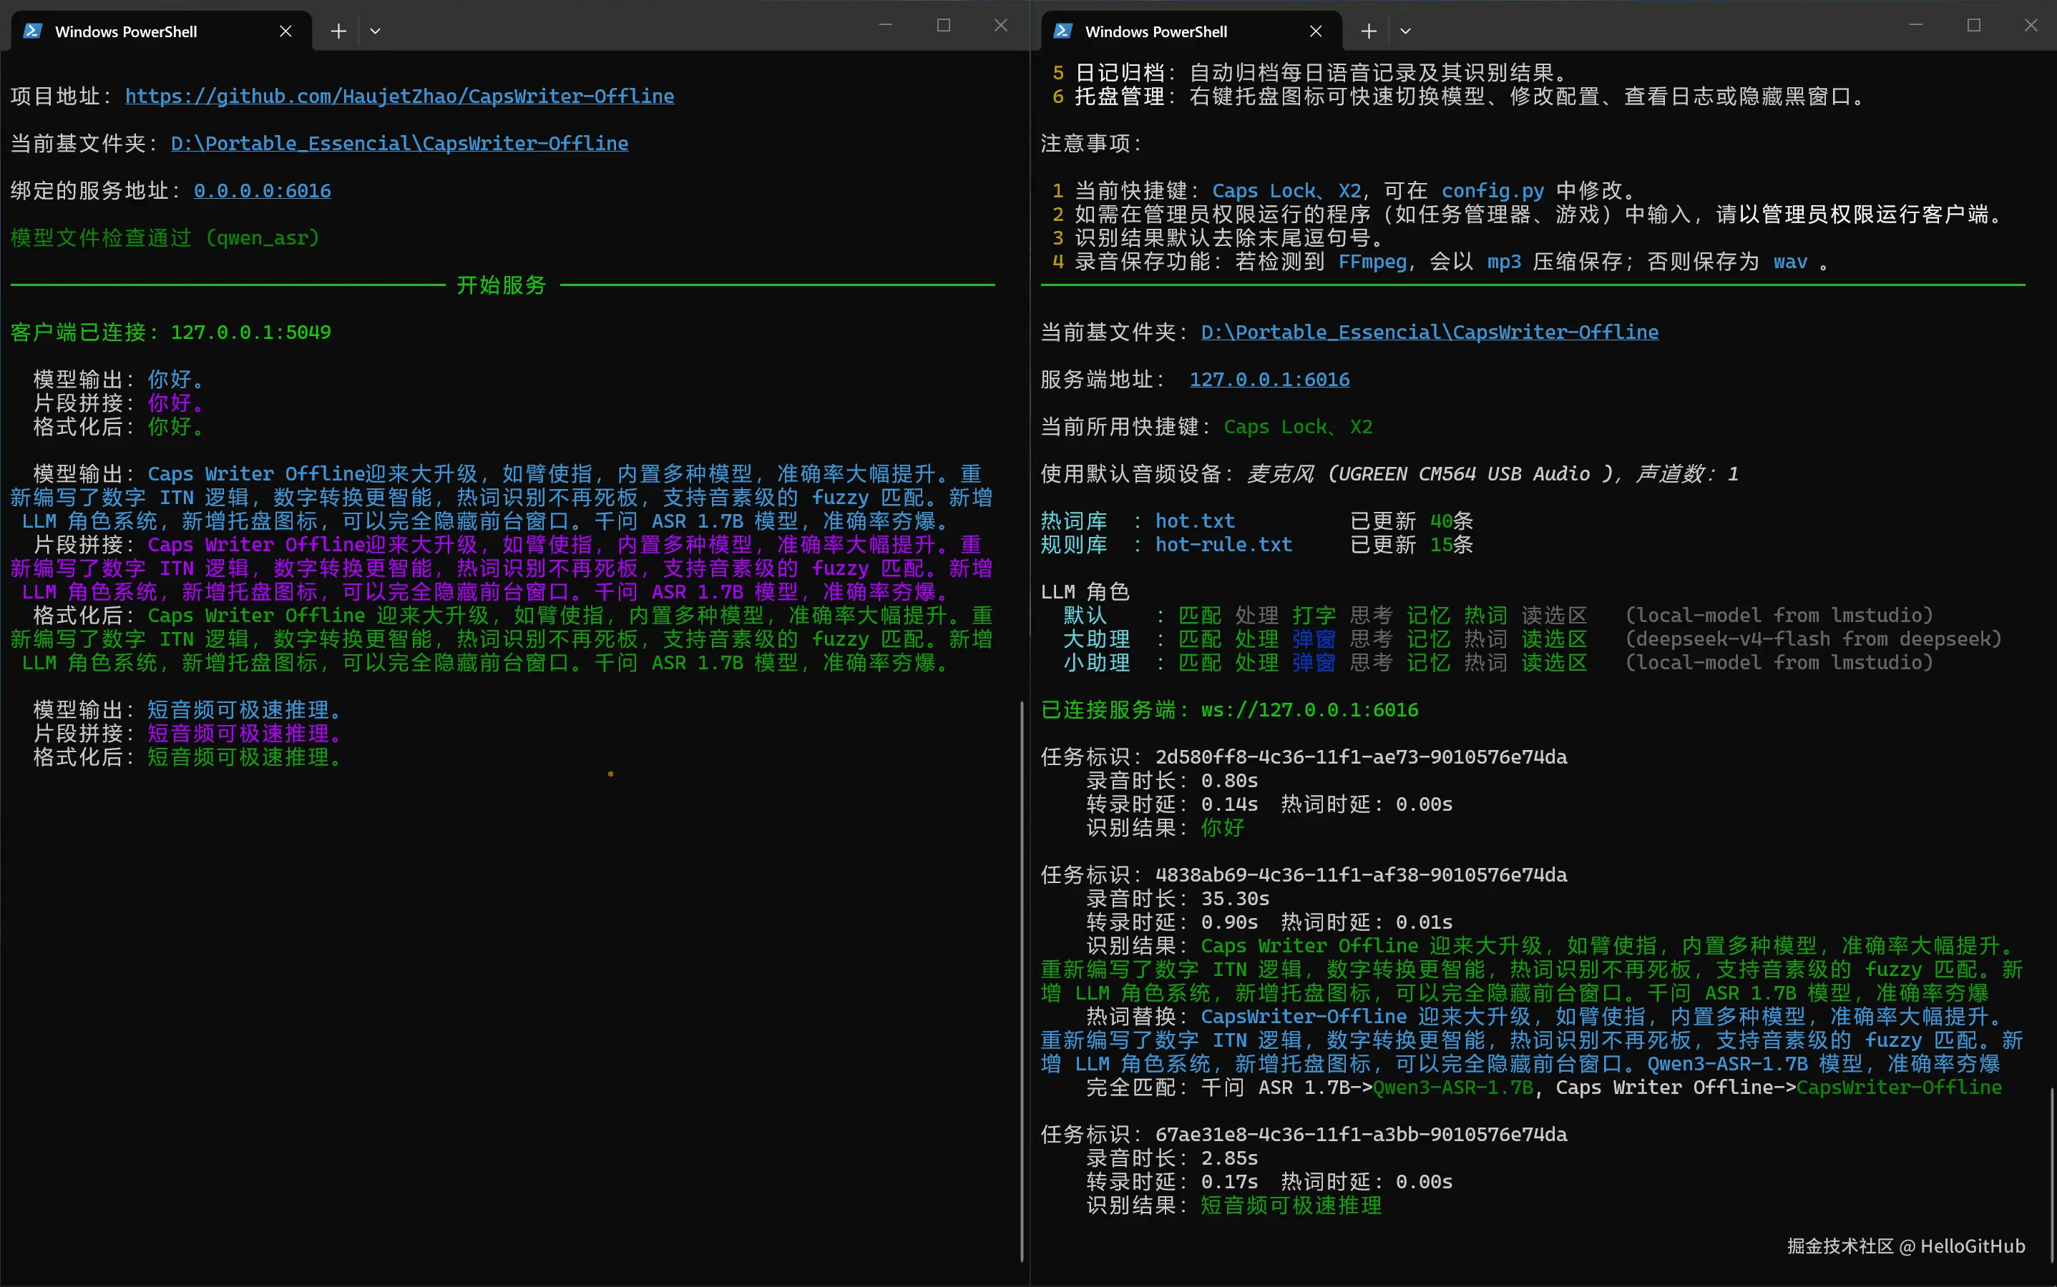
Task: Click the 小助理 LLM role name
Action: click(x=1096, y=663)
